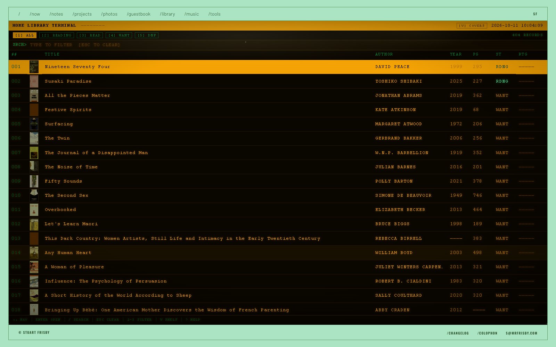Switch to [3] READ filter
The image size is (556, 347).
point(90,35)
